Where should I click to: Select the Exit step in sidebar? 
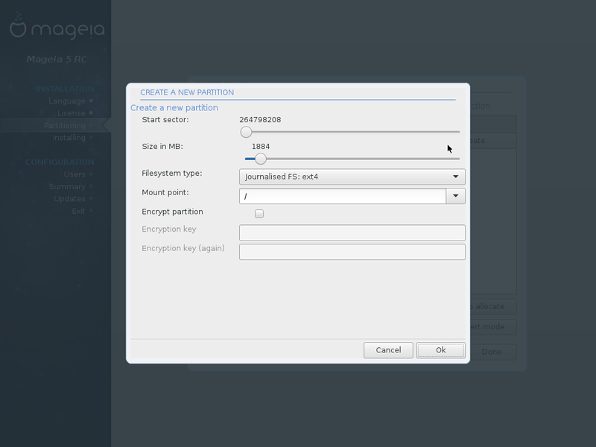[79, 211]
